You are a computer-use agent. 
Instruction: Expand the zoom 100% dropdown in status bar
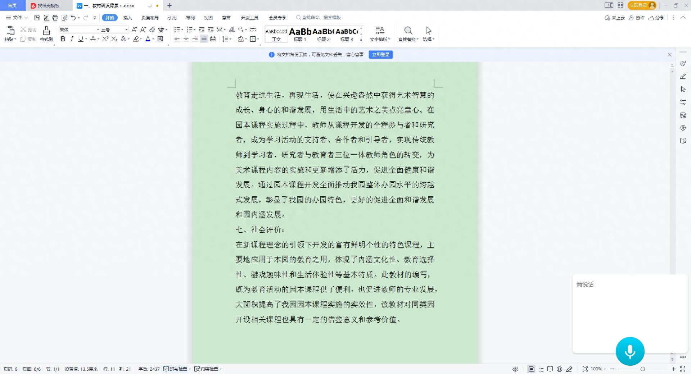coord(598,369)
